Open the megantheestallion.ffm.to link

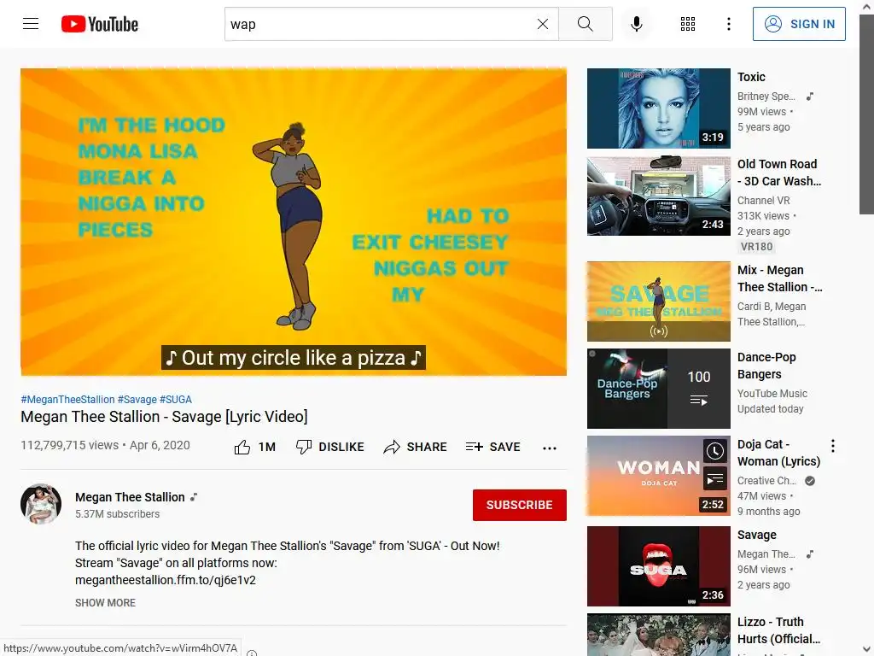pos(166,580)
